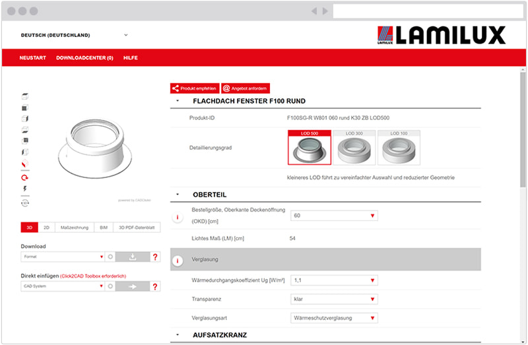Image resolution: width=528 pixels, height=345 pixels.
Task: Open the Hilfe menu item
Action: click(x=130, y=58)
